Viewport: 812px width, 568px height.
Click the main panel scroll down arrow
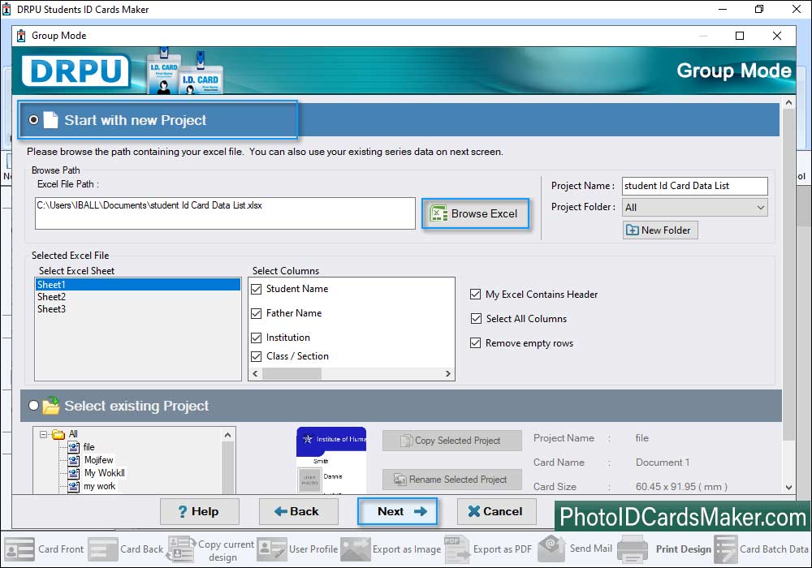pyautogui.click(x=788, y=487)
